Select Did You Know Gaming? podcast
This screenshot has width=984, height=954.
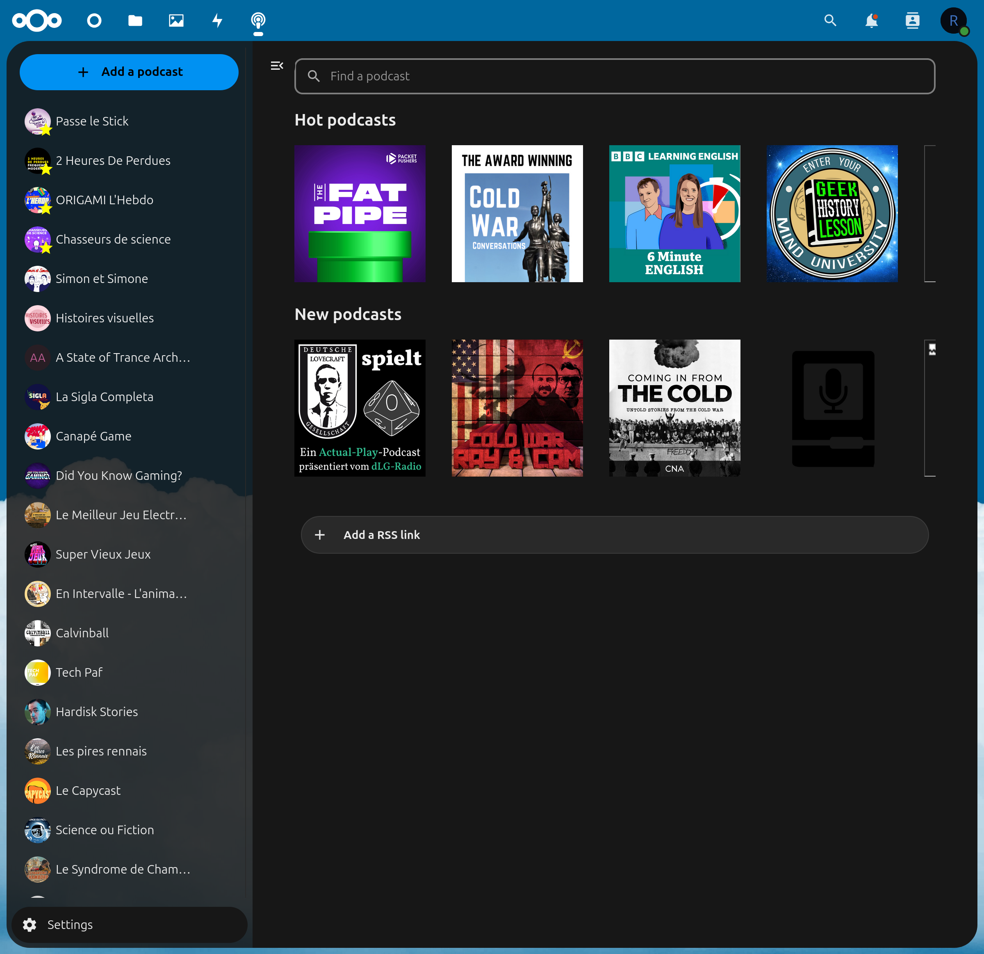point(129,475)
